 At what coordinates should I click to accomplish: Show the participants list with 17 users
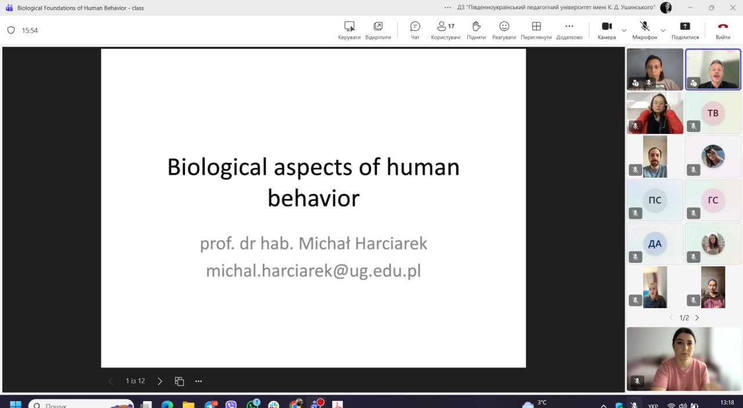click(445, 27)
